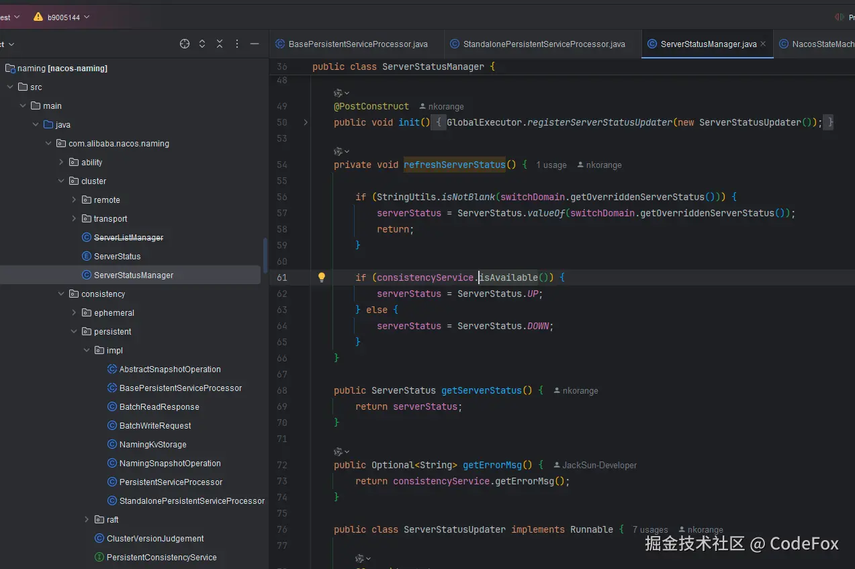Hide the project panel with minimize icon

tap(255, 44)
